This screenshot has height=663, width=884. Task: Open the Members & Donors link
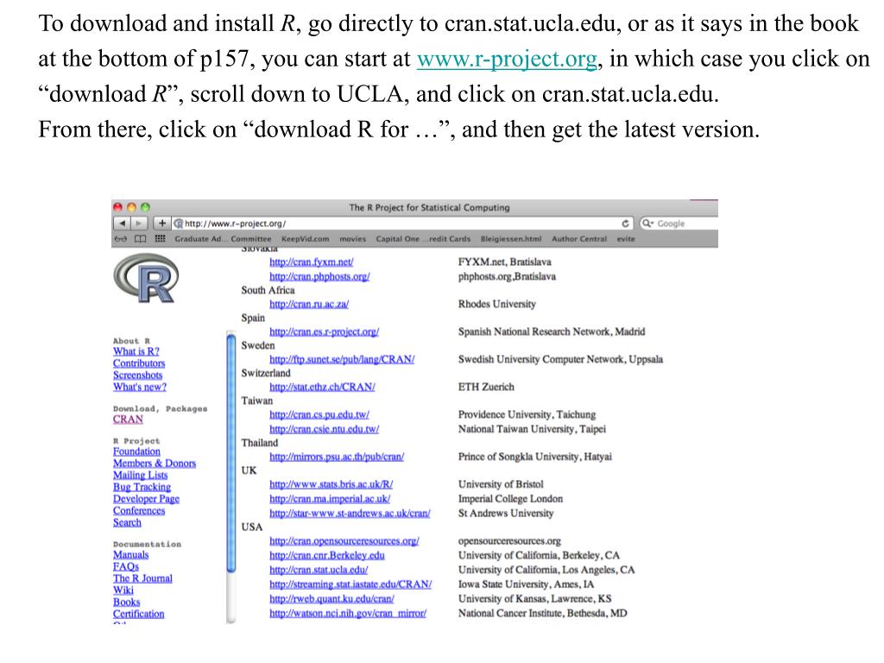(x=155, y=464)
